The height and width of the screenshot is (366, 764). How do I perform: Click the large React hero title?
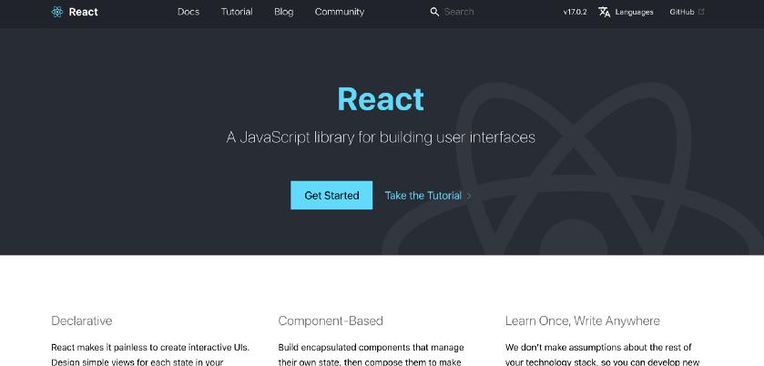381,98
